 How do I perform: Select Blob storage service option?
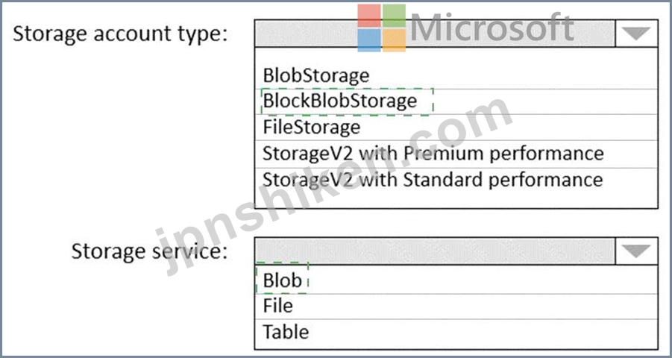(x=456, y=280)
